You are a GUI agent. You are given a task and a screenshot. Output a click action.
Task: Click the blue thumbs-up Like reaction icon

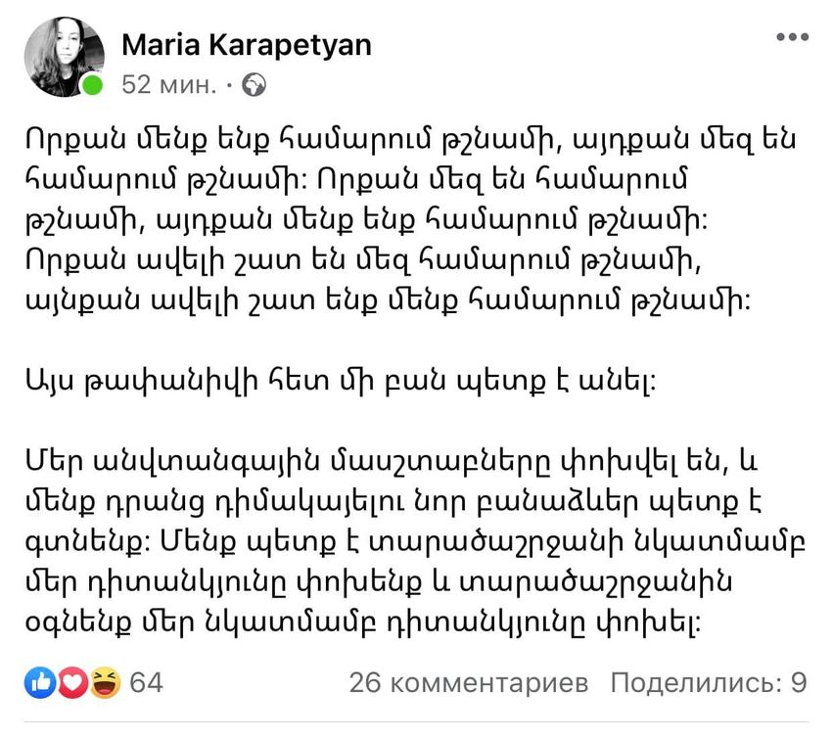[41, 682]
